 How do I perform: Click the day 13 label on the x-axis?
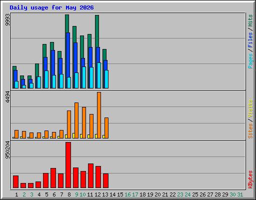pos(105,194)
